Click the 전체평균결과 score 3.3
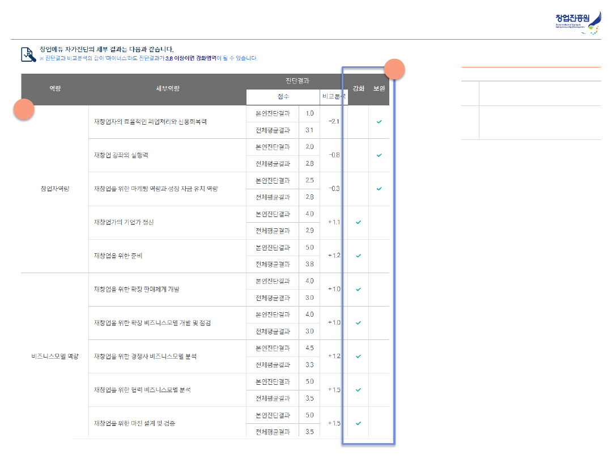The image size is (612, 459). [309, 365]
